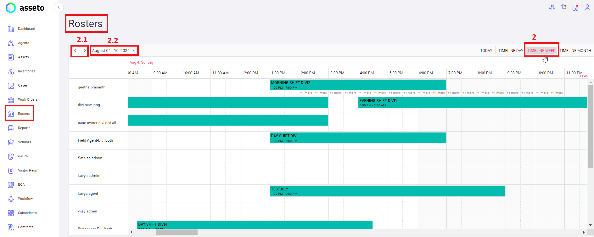Select the Work Orders menu label
The height and width of the screenshot is (237, 594).
[28, 100]
